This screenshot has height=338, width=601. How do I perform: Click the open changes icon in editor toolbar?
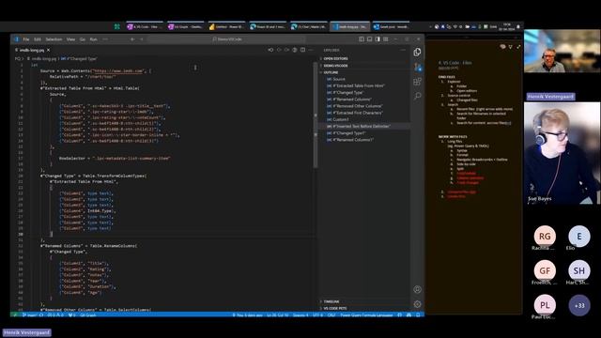point(270,50)
